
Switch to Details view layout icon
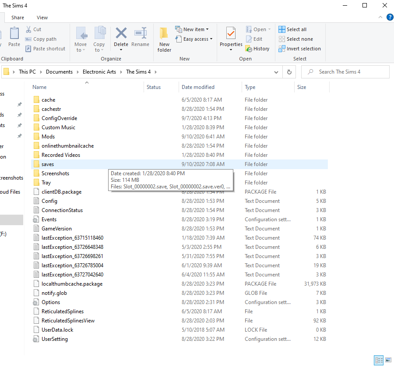(379, 360)
